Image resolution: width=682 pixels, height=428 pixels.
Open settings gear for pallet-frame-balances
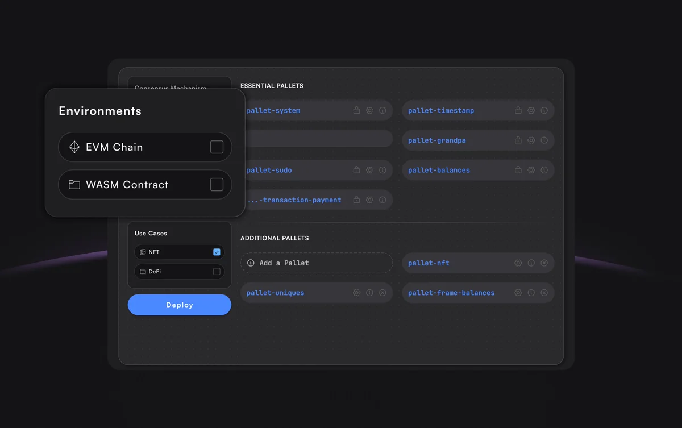click(518, 293)
